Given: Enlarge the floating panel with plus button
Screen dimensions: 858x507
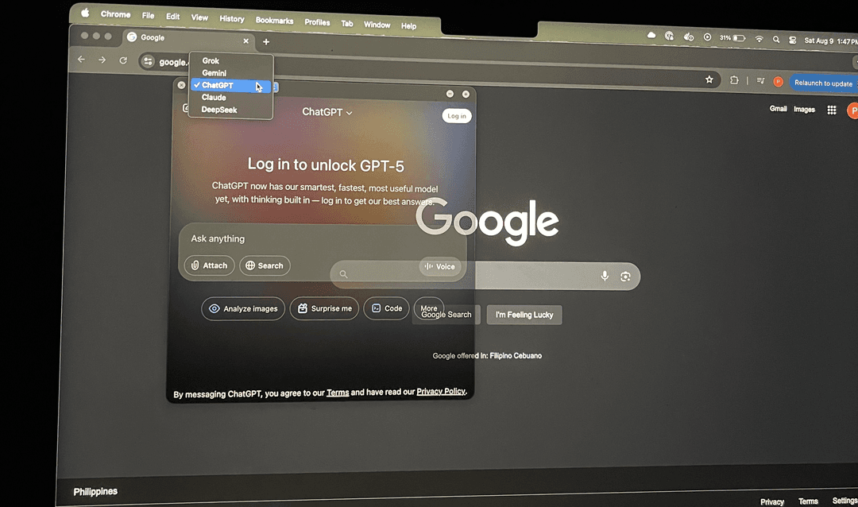Looking at the screenshot, I should 466,95.
